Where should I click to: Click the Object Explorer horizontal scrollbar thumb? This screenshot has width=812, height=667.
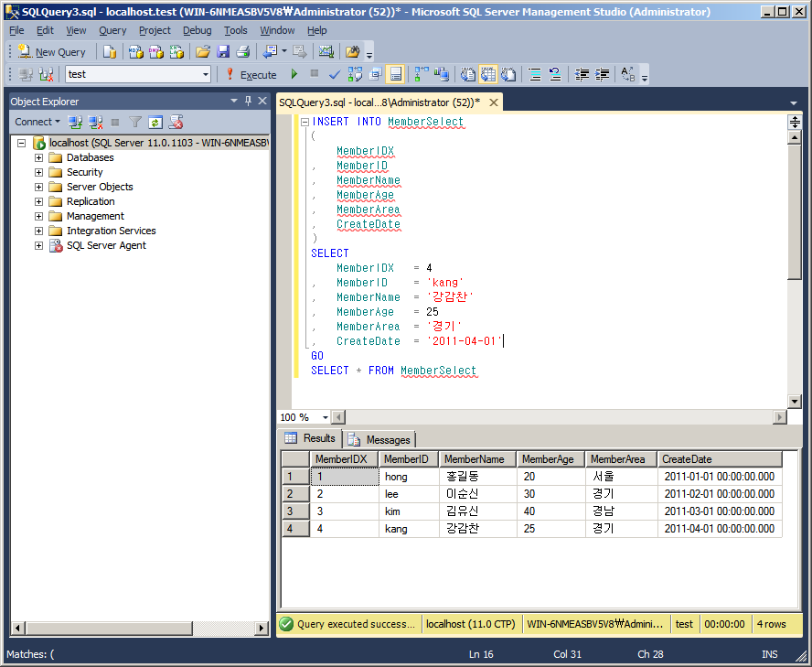pos(109,629)
